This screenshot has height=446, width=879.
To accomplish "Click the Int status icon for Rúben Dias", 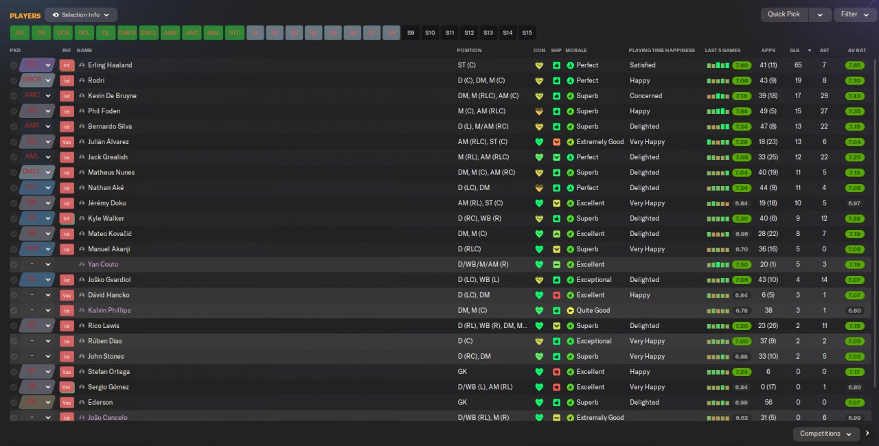I will (x=67, y=341).
